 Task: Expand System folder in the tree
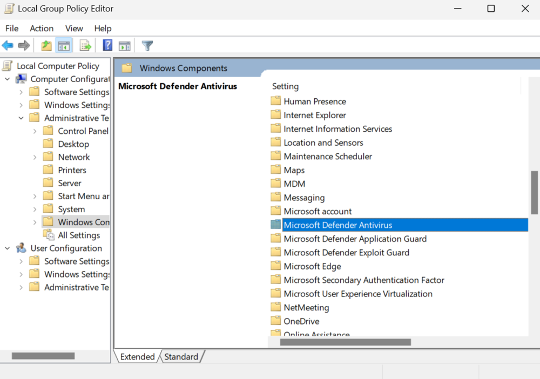click(x=35, y=209)
